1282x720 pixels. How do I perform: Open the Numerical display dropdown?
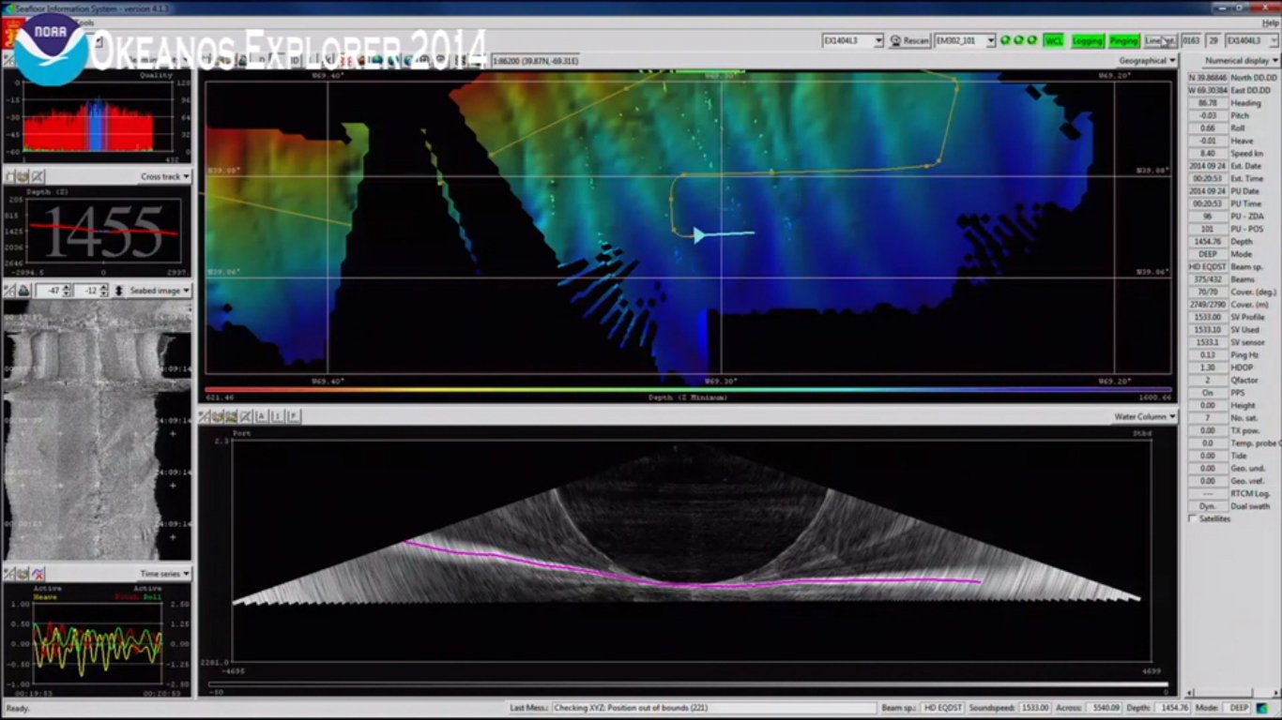click(x=1241, y=61)
